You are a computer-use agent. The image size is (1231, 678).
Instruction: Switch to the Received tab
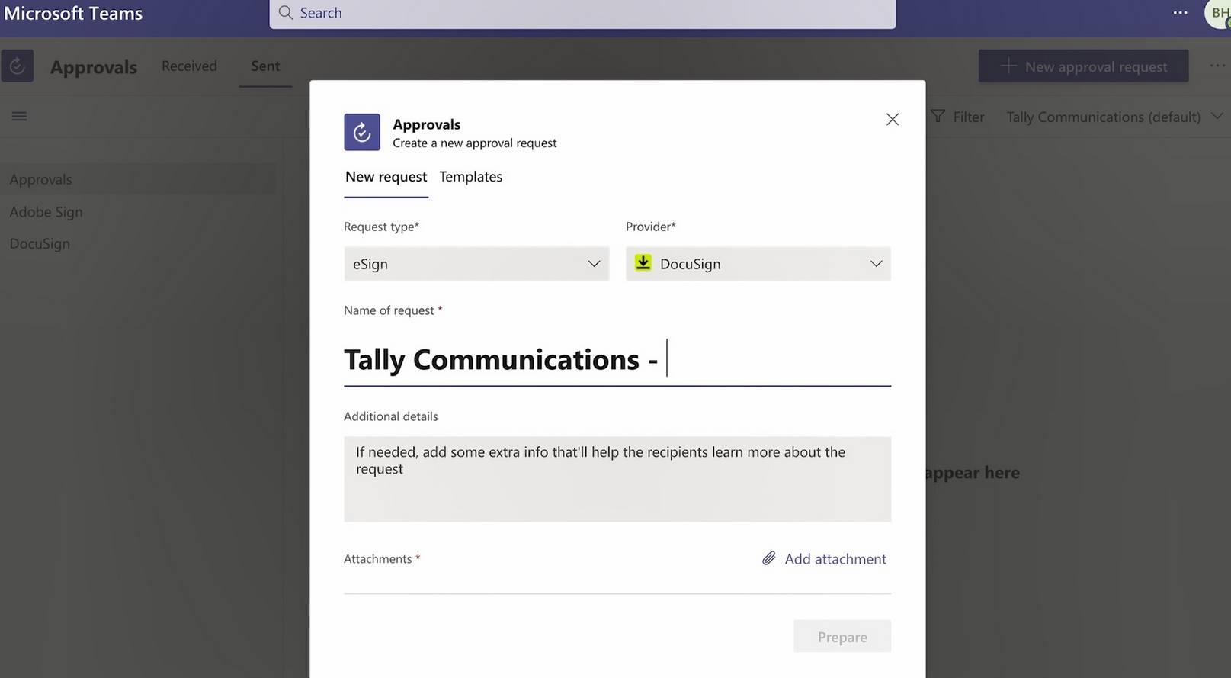click(189, 66)
